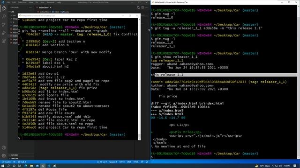Open Task View from taskbar
Viewport: 300px width, 168px height.
tap(20, 166)
